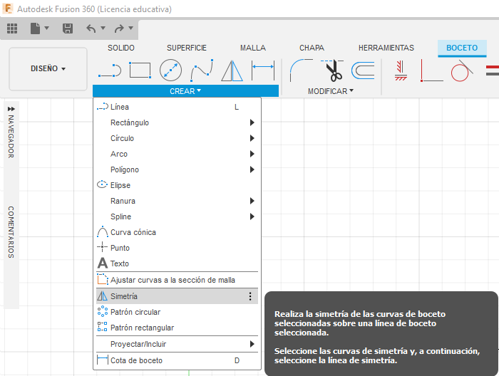Redo the action arrow
This screenshot has height=376, width=499.
[119, 28]
